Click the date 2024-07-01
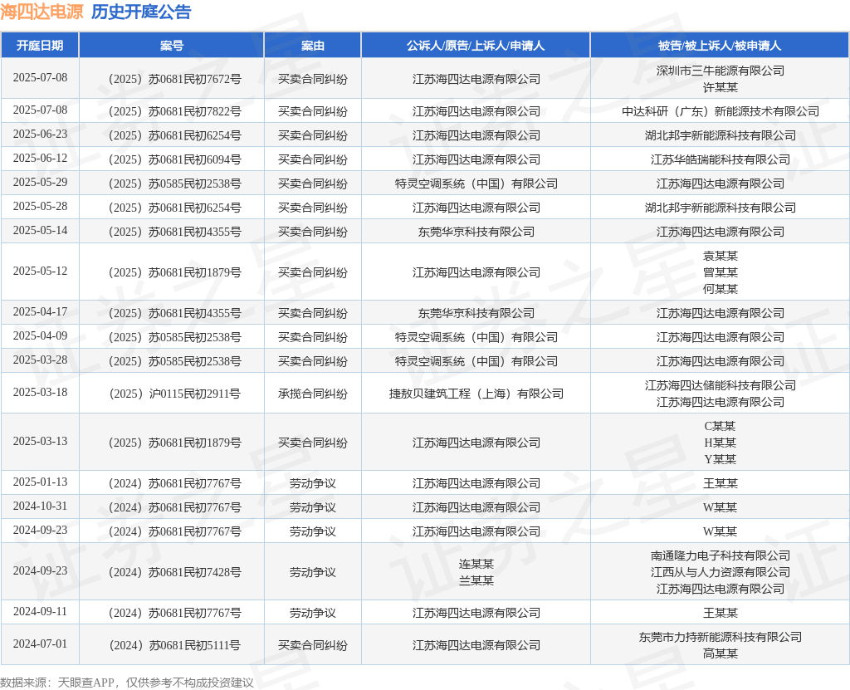The image size is (850, 690). tap(40, 644)
